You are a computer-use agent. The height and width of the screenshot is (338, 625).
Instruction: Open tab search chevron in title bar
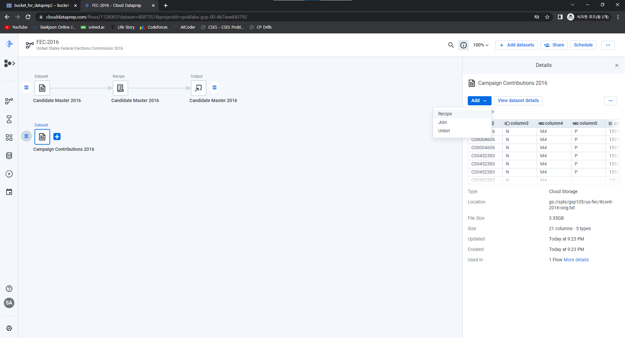[x=573, y=5]
